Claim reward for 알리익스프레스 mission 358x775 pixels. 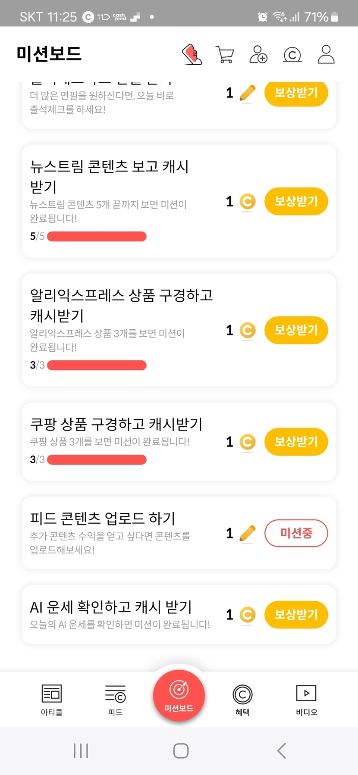tap(296, 330)
